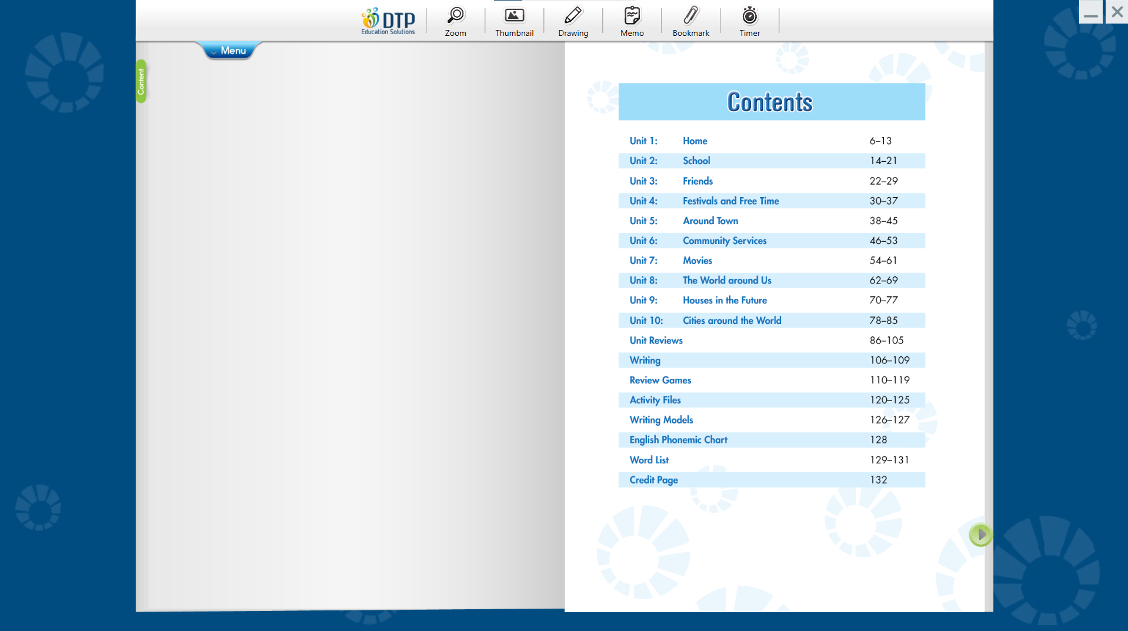
Task: Open Unit 8: The World around Us
Action: coord(726,281)
